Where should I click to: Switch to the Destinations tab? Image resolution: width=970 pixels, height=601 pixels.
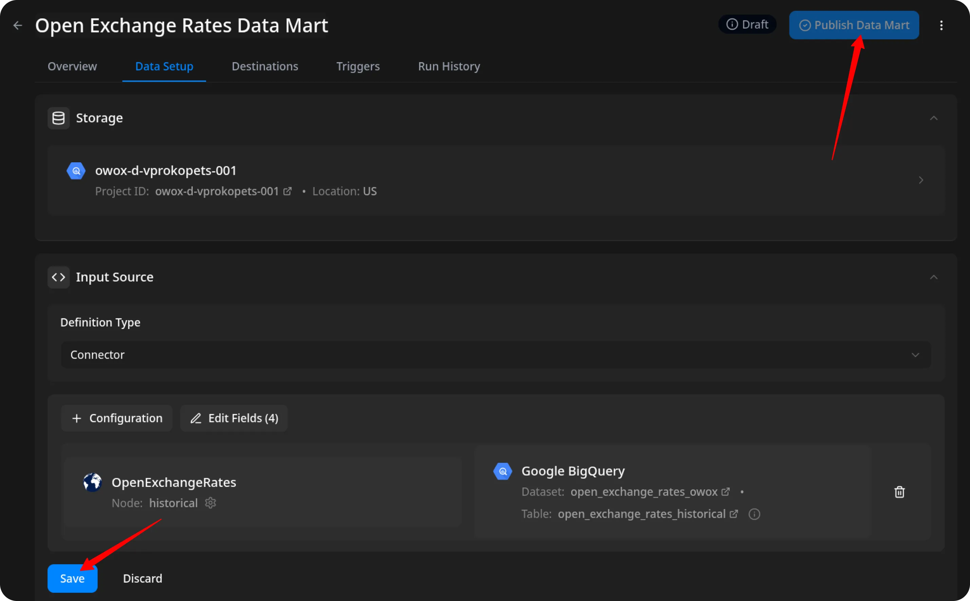(264, 66)
